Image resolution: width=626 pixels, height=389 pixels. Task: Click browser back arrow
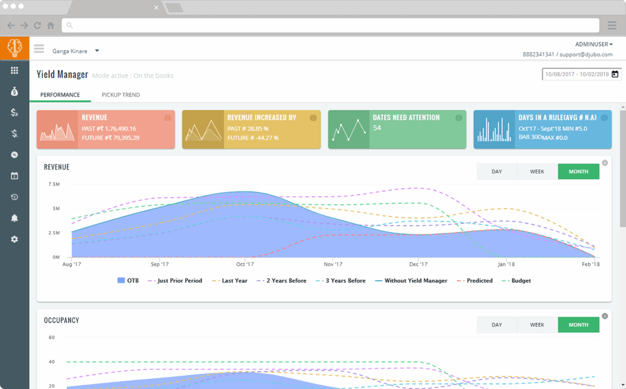coord(11,25)
